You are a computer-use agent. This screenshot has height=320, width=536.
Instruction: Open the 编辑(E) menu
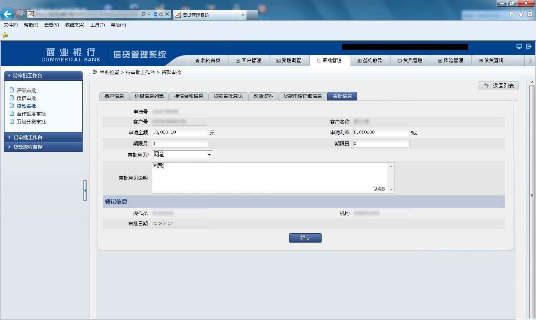(31, 25)
